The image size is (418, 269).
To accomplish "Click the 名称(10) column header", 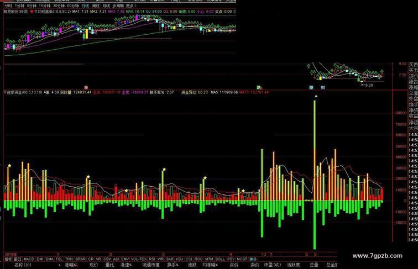I will (23, 265).
